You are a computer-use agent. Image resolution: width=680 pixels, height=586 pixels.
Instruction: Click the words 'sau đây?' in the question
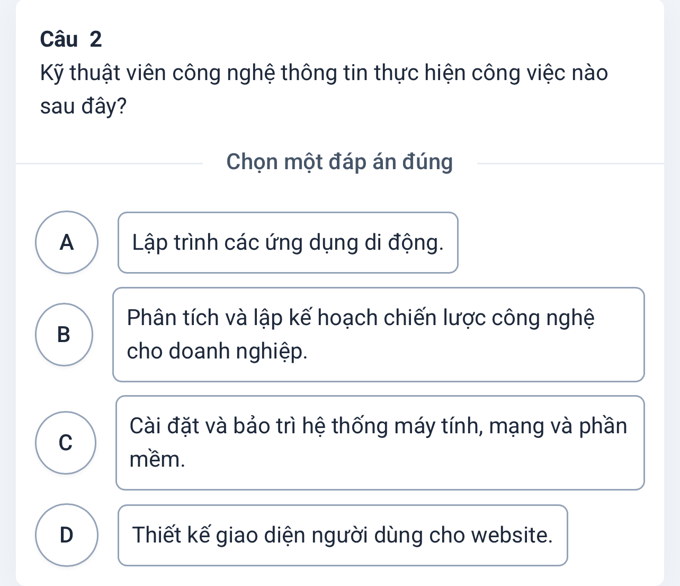tap(84, 107)
